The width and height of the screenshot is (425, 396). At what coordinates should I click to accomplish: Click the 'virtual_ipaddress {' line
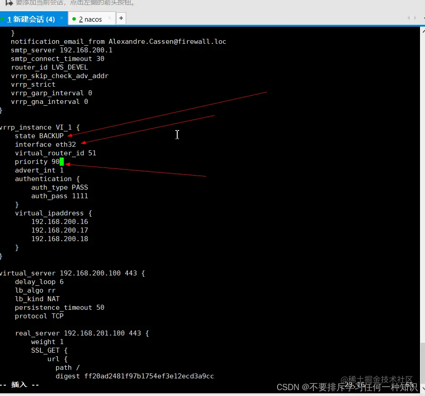[x=53, y=213]
